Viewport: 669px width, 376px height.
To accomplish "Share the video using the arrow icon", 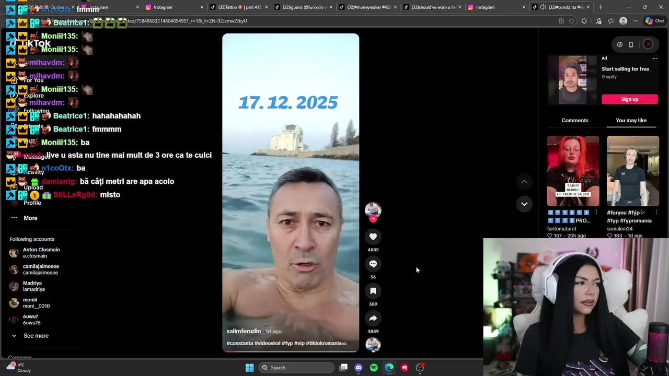I will [x=373, y=318].
